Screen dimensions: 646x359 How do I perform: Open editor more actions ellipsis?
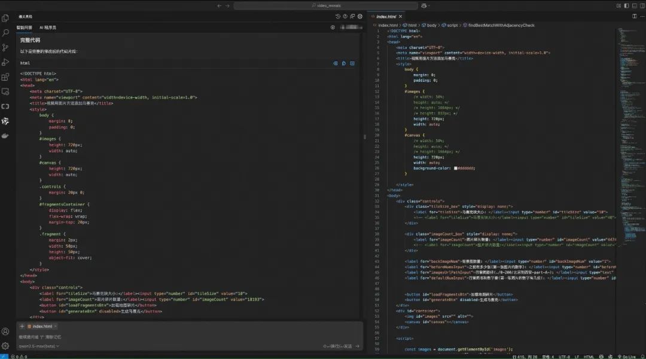click(642, 17)
